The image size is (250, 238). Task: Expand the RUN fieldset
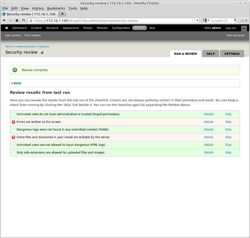pyautogui.click(x=17, y=83)
